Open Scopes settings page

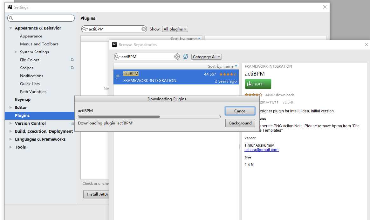[27, 68]
